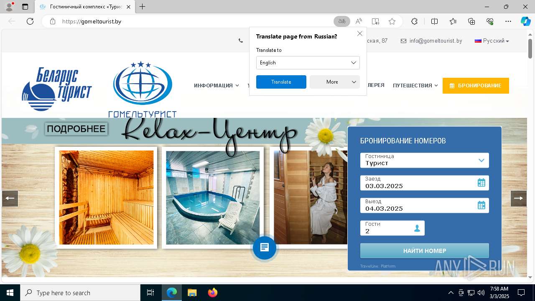Screen dimensions: 535x301
Task: Click the НАЙТИ НОМЕР button
Action: point(425,251)
